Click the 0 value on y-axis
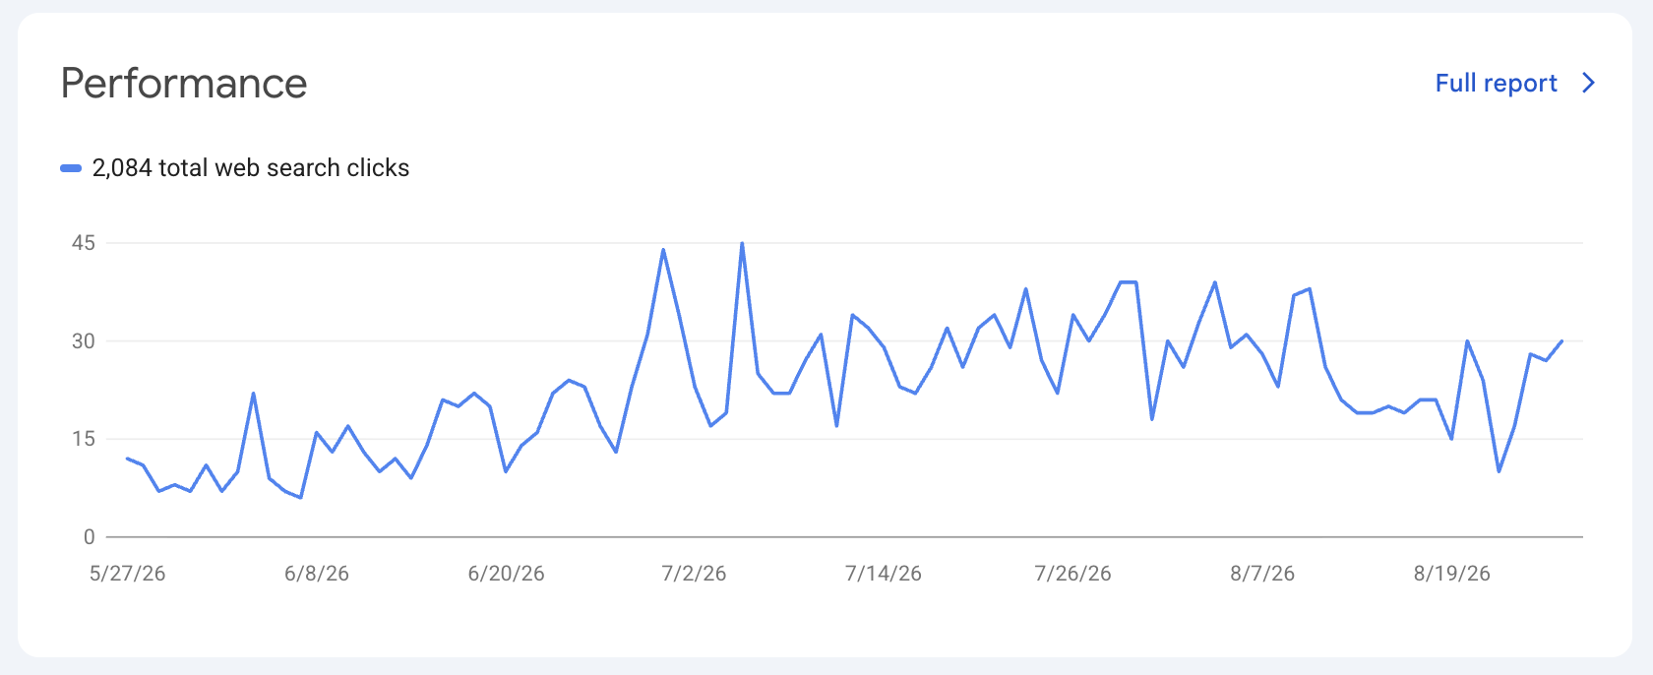The image size is (1653, 675). pyautogui.click(x=90, y=537)
